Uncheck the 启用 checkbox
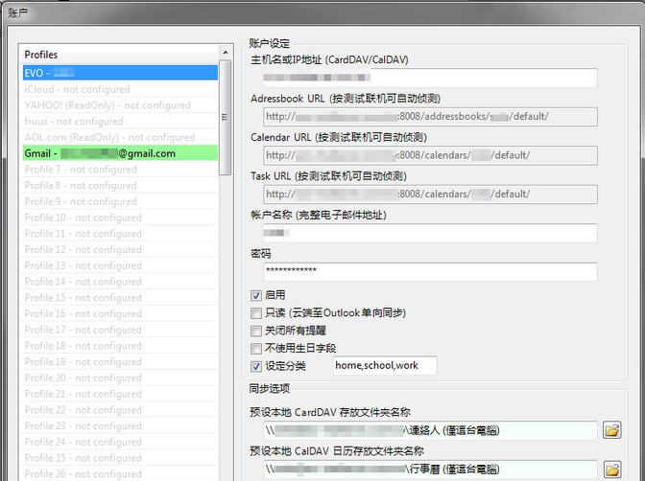The height and width of the screenshot is (481, 645). pos(256,295)
